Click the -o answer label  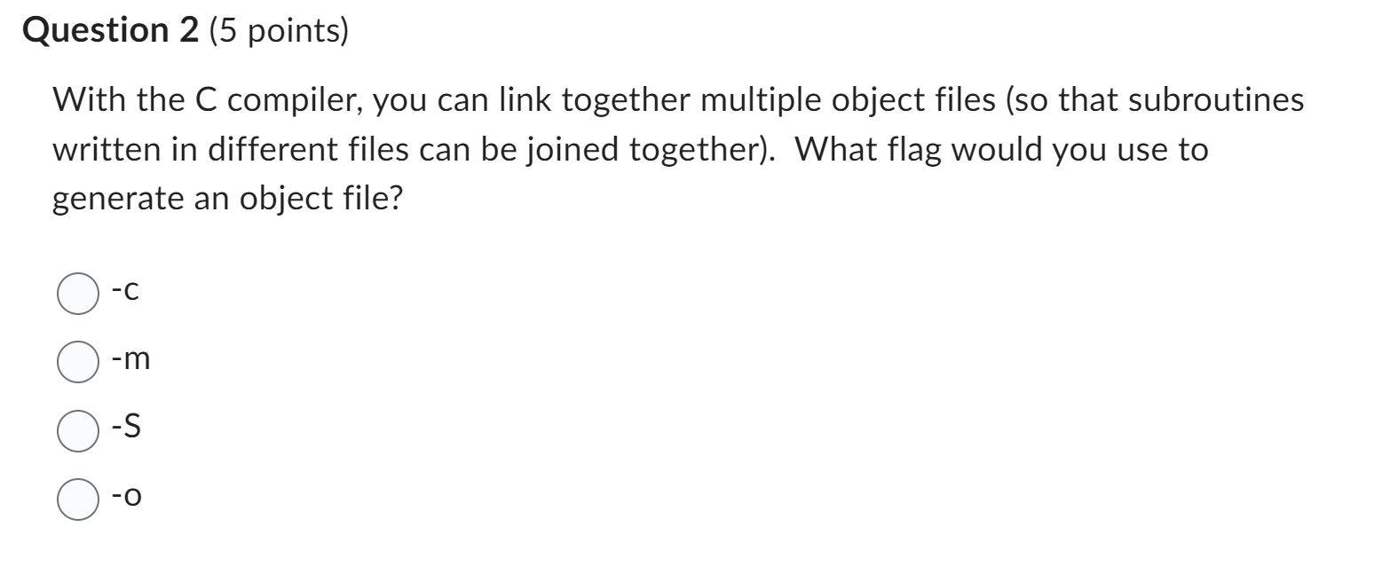(127, 499)
